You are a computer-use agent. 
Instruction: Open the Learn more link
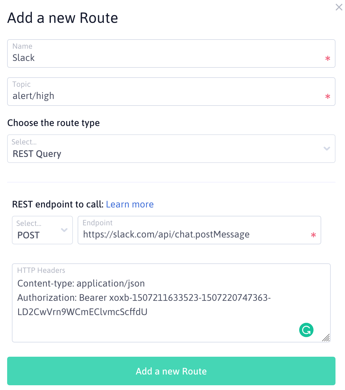point(130,205)
